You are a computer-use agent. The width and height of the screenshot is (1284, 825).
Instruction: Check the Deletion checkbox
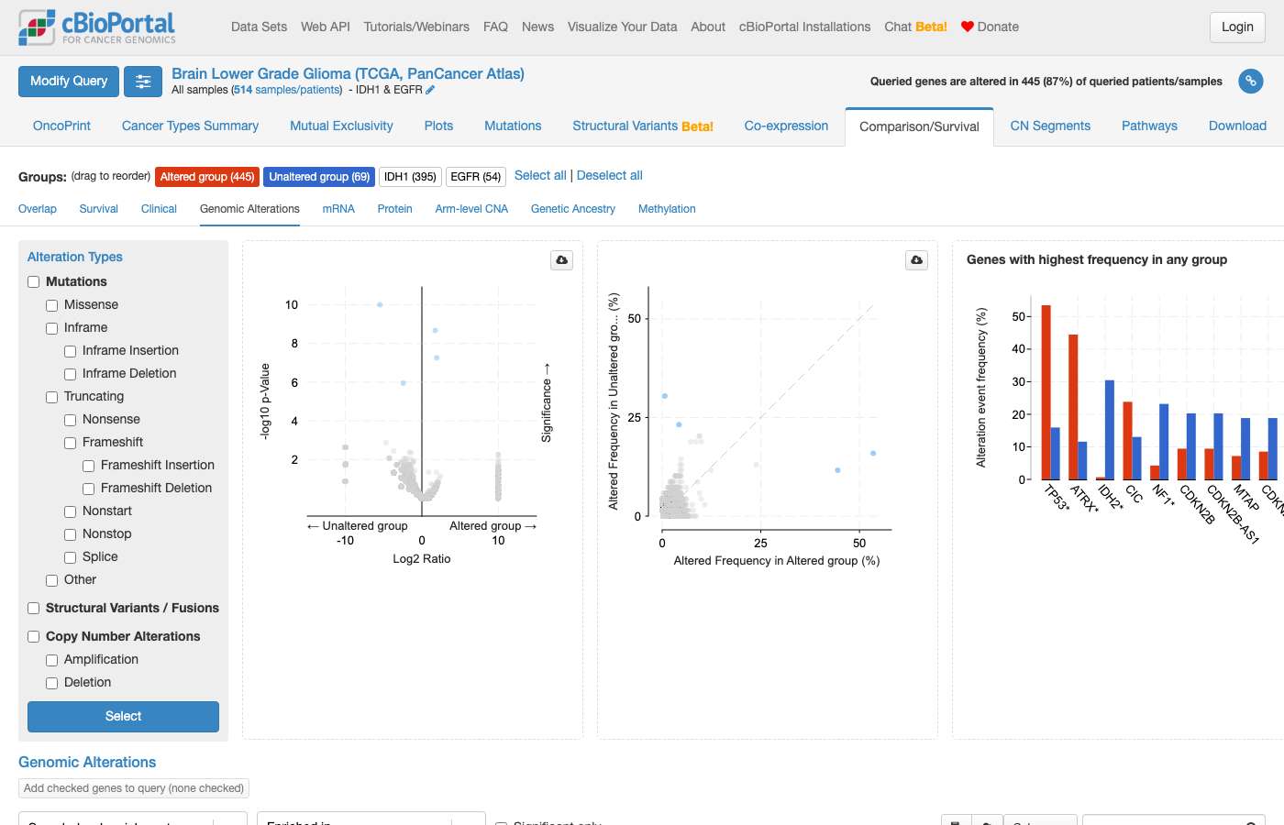click(52, 683)
